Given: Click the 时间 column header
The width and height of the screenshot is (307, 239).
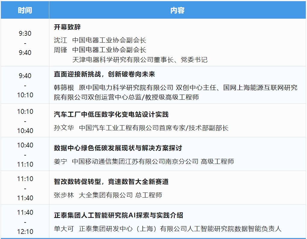Looking at the screenshot, I should (x=25, y=10).
